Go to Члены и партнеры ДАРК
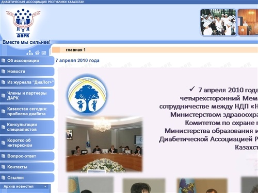The width and height of the screenshot is (258, 193). click(x=27, y=96)
